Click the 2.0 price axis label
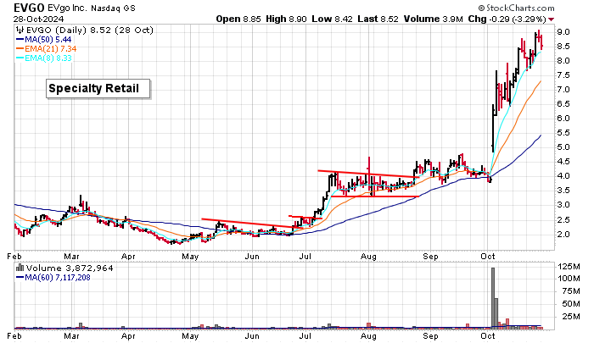 563,234
